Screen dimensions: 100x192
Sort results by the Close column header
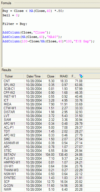(50, 76)
